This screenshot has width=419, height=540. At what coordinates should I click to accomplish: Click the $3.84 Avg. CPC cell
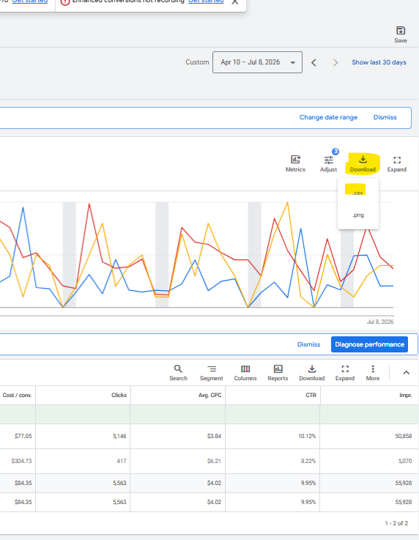point(214,437)
